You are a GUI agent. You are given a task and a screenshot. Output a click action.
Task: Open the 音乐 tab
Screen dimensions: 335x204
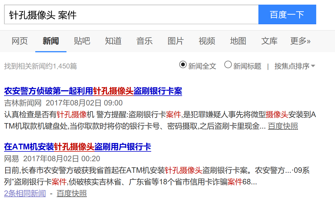tap(145, 41)
